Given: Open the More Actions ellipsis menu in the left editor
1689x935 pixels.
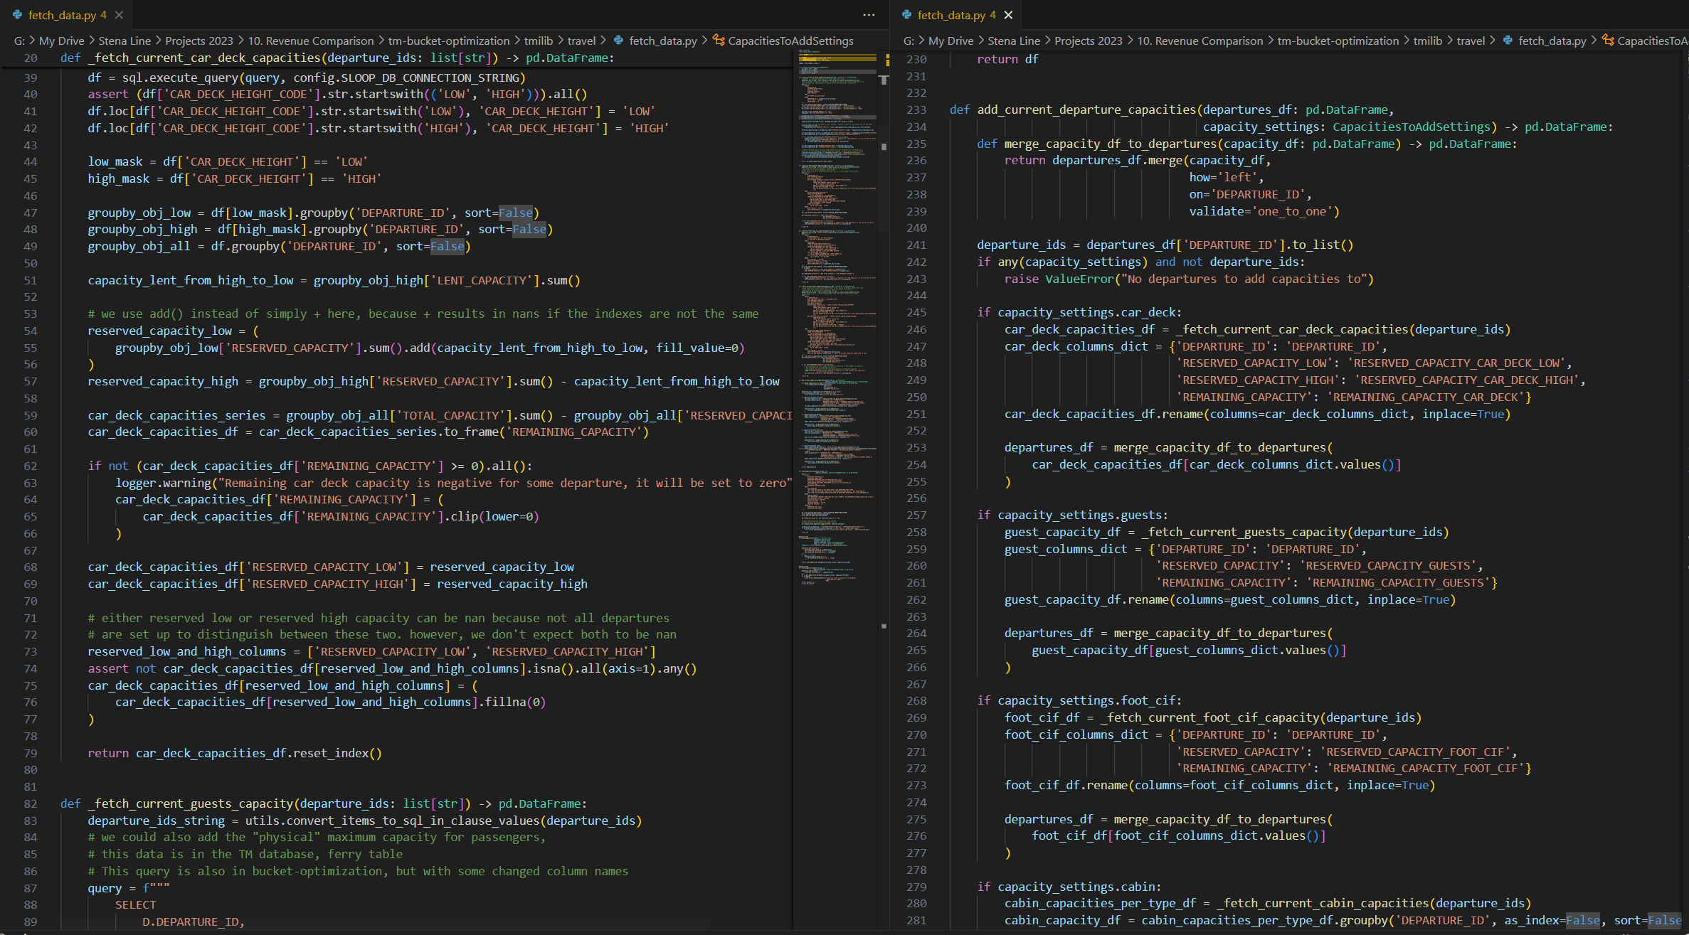Looking at the screenshot, I should click(869, 15).
